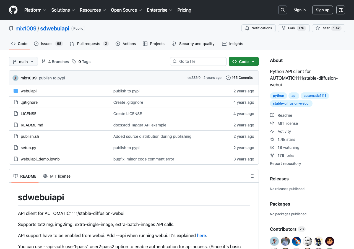This screenshot has height=249, width=354.
Task: Open Activity in About sidebar
Action: tap(280, 131)
